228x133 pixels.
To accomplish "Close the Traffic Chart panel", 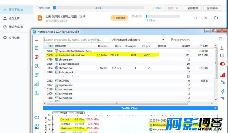I will [215, 108].
